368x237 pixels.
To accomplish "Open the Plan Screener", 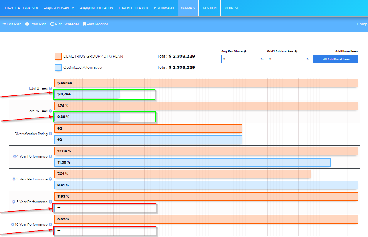I will click(x=65, y=24).
